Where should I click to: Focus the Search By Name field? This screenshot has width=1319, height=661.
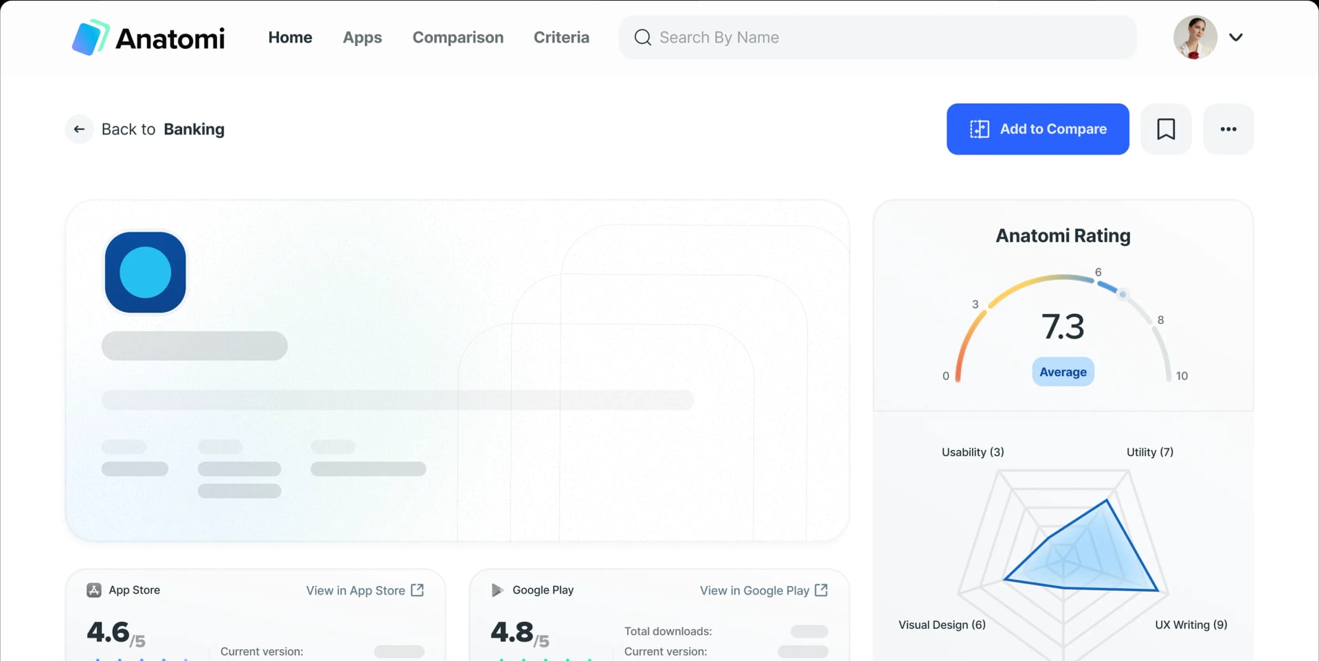[877, 37]
